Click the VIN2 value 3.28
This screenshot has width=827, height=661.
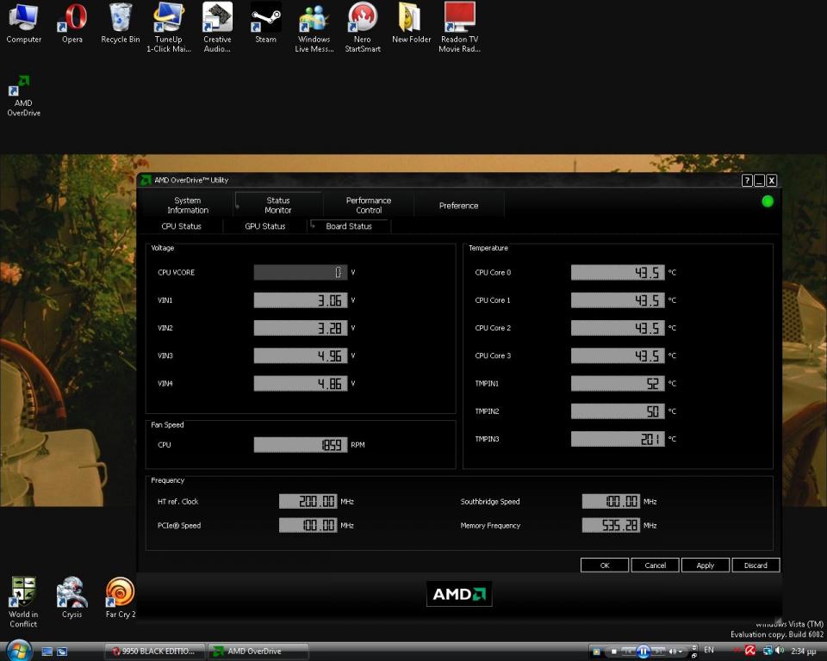click(x=301, y=328)
